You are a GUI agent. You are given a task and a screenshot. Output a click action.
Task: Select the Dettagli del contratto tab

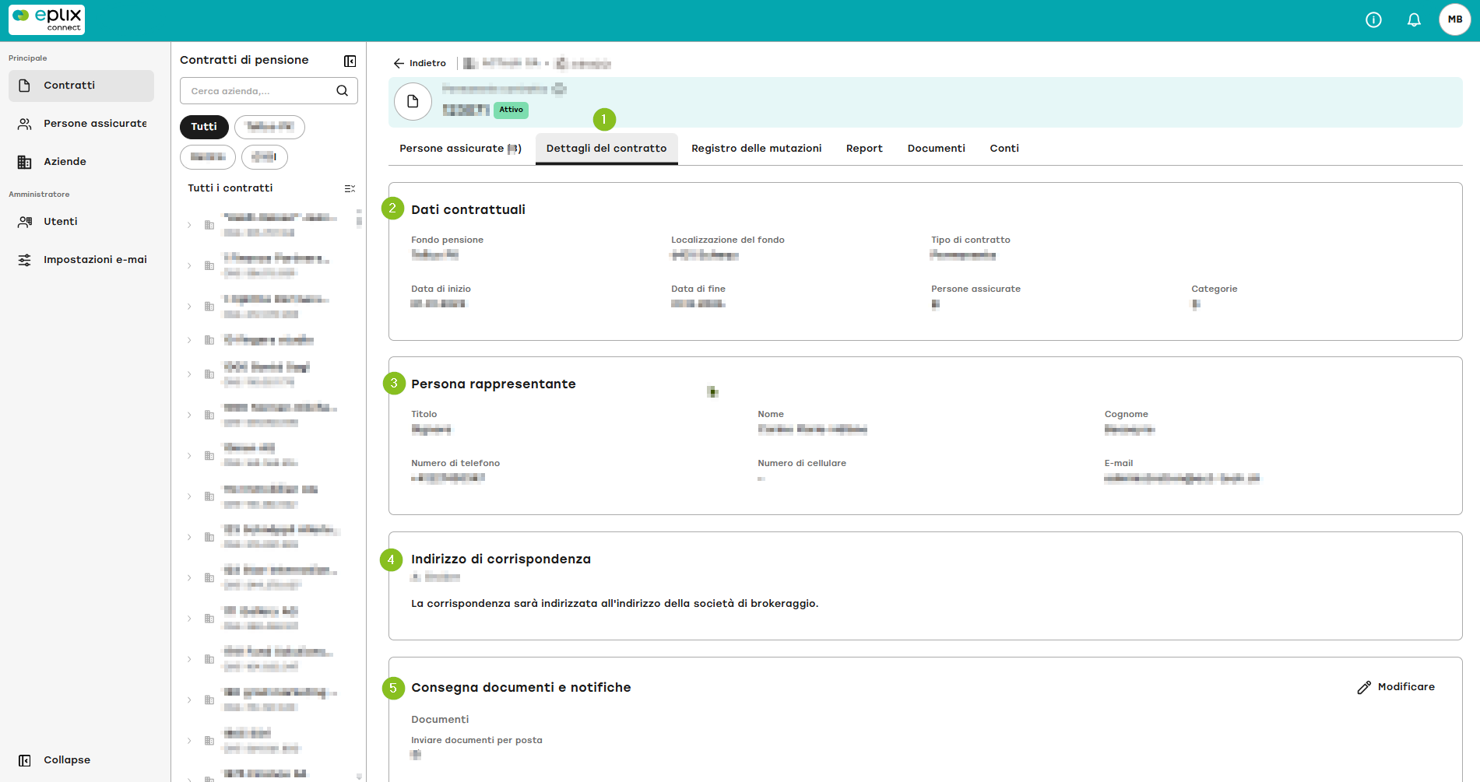coord(606,149)
